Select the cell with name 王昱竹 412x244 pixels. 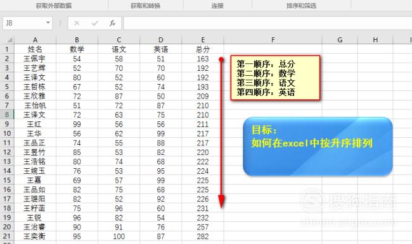point(35,152)
